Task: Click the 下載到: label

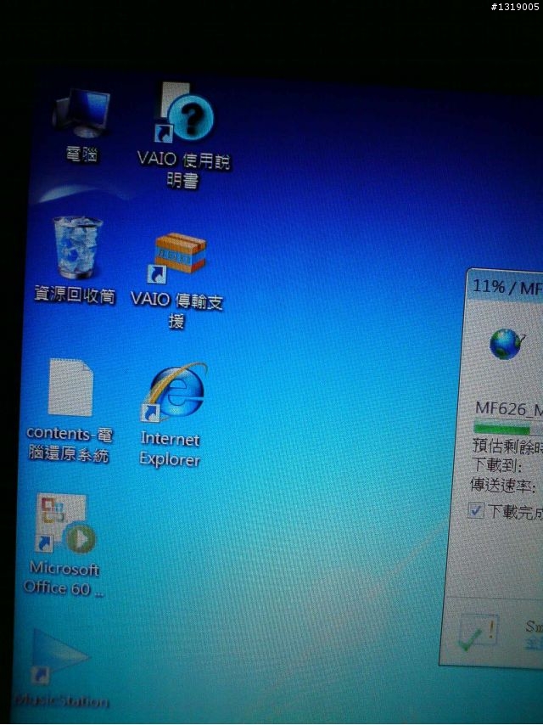Action: (x=497, y=465)
